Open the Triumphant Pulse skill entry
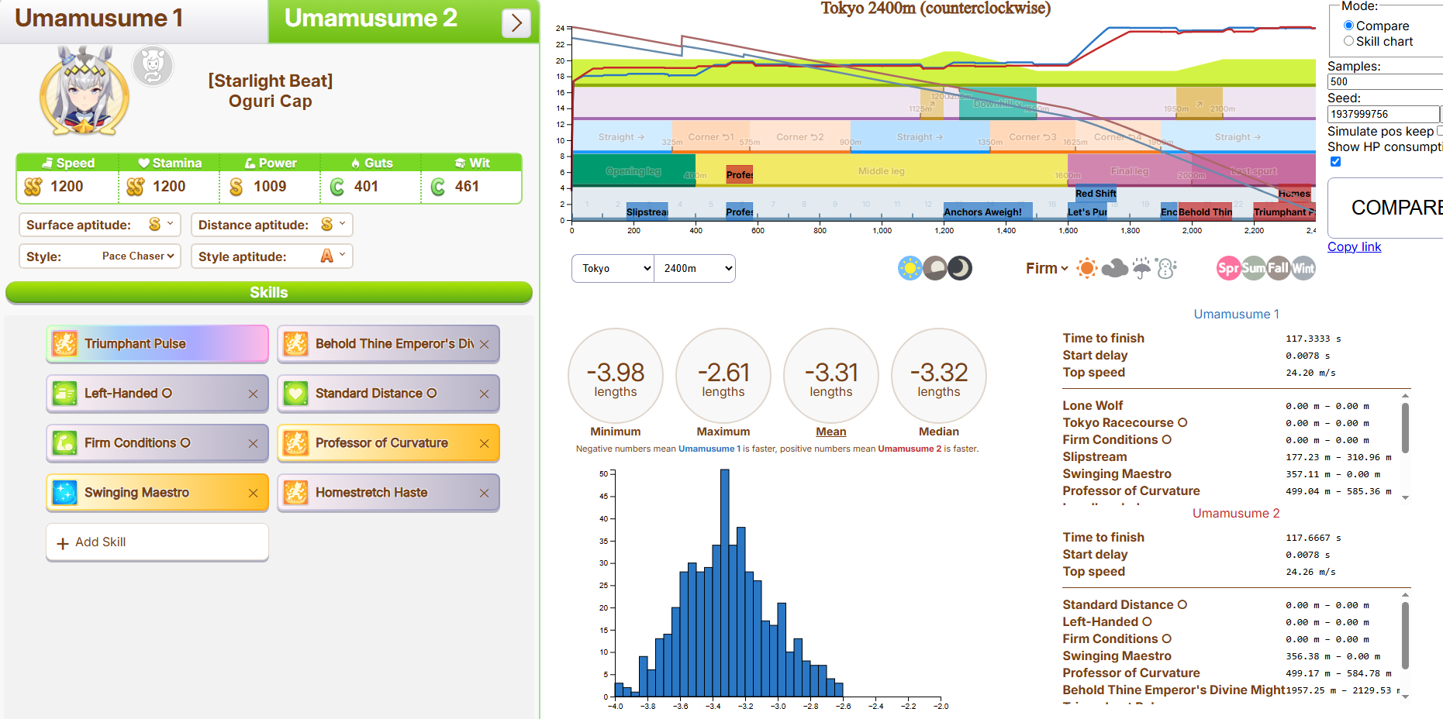Viewport: 1443px width, 719px height. pyautogui.click(x=157, y=344)
